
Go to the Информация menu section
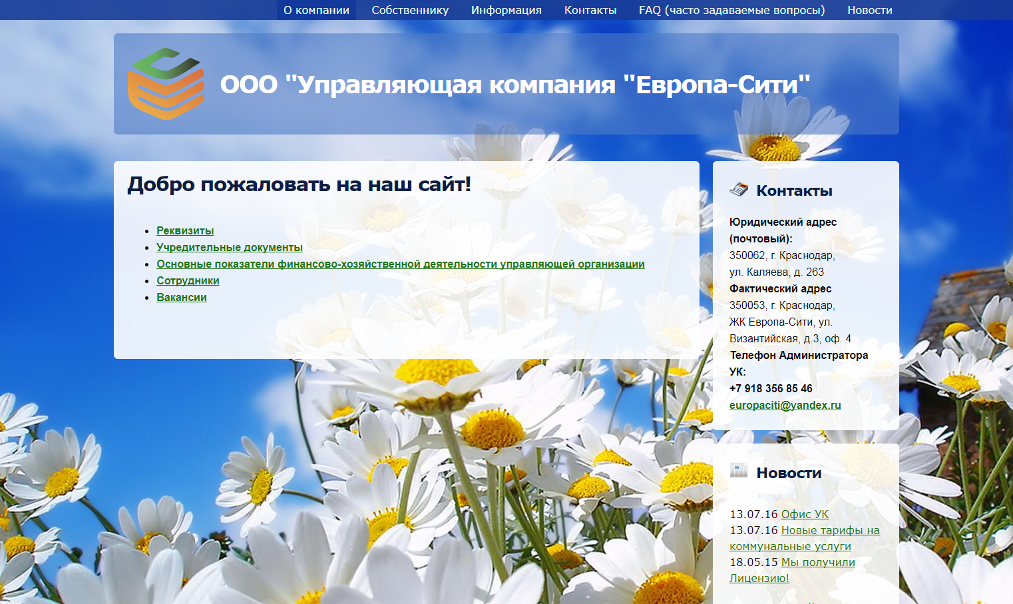(506, 10)
